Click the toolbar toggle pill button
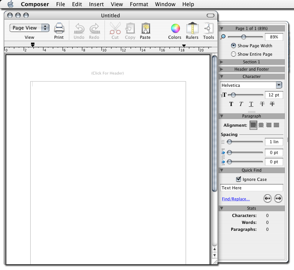The image size is (294, 270). point(211,15)
